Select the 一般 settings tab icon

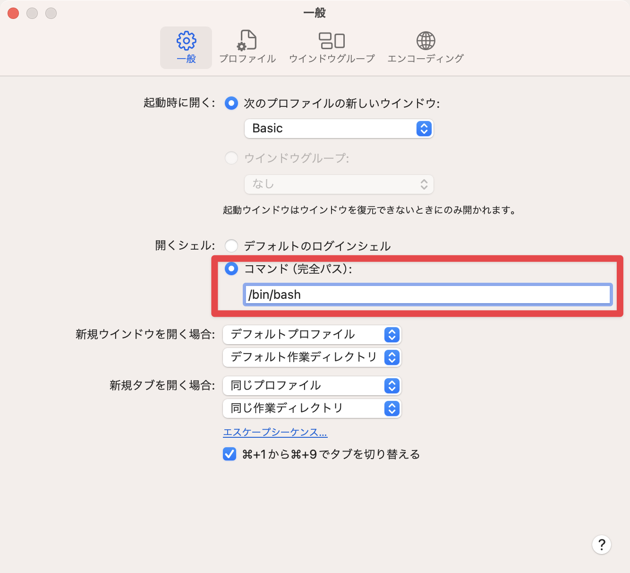[186, 47]
